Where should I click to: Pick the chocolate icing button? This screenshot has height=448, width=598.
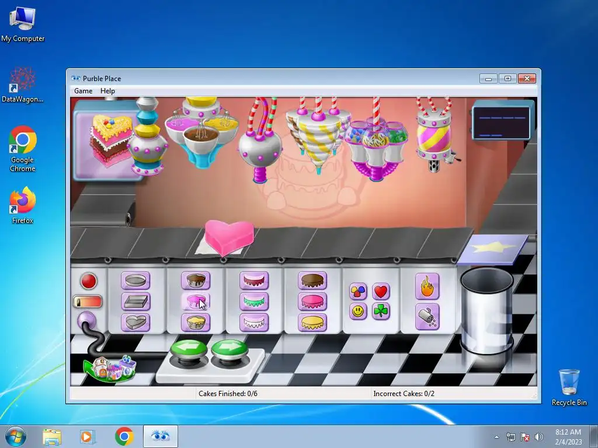tap(312, 281)
